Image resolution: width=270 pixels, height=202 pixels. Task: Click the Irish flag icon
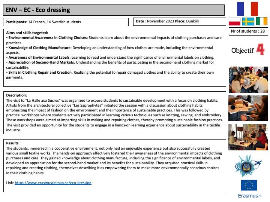point(262,21)
